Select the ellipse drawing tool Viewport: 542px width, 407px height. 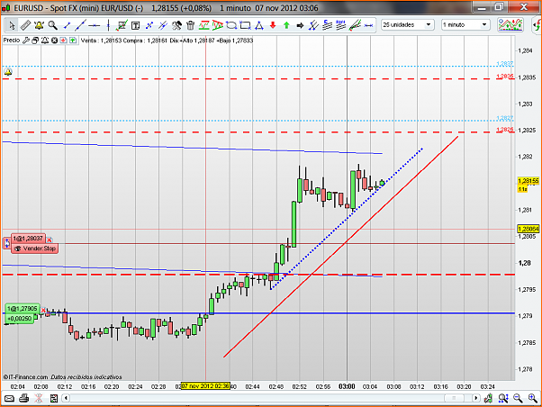tap(231, 25)
